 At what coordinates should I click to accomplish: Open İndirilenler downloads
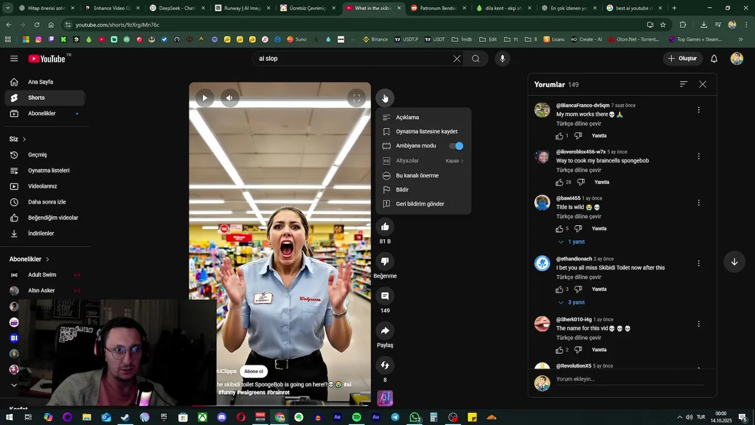tap(45, 234)
